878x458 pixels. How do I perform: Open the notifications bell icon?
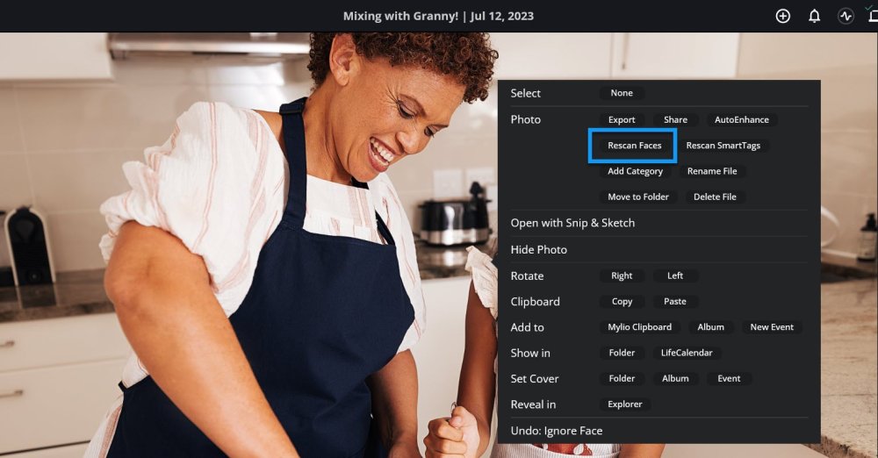[814, 16]
